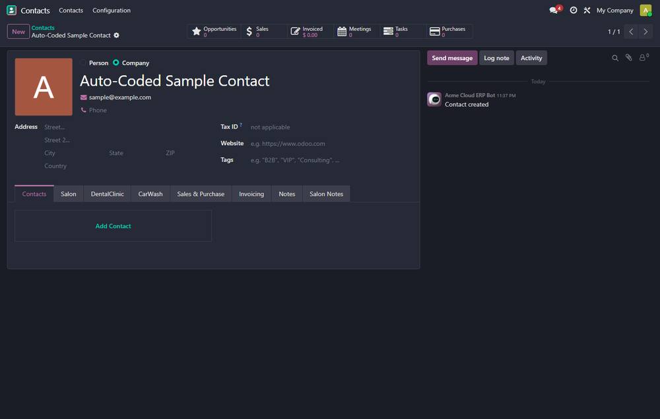Attach files with the paperclip icon
Viewport: 660px width, 419px height.
628,57
